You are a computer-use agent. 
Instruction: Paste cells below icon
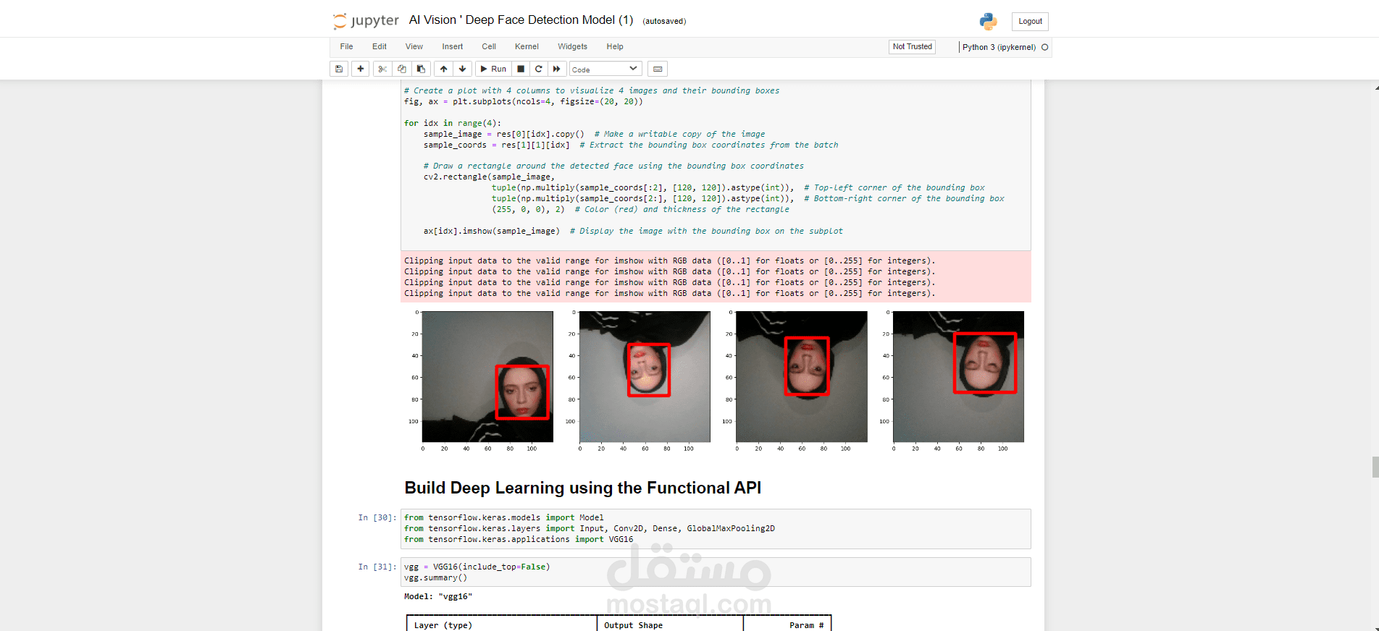coord(421,69)
